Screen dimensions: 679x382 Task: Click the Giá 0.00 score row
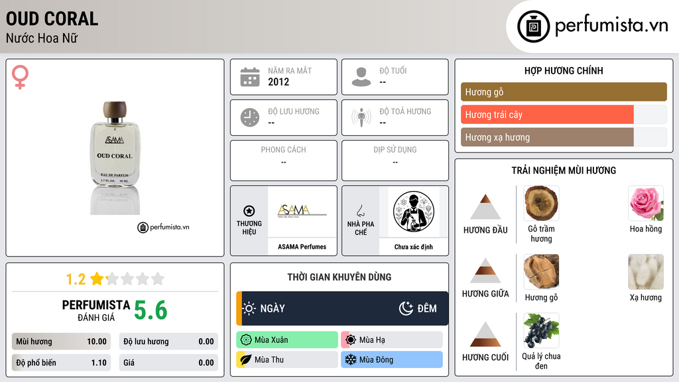[168, 363]
